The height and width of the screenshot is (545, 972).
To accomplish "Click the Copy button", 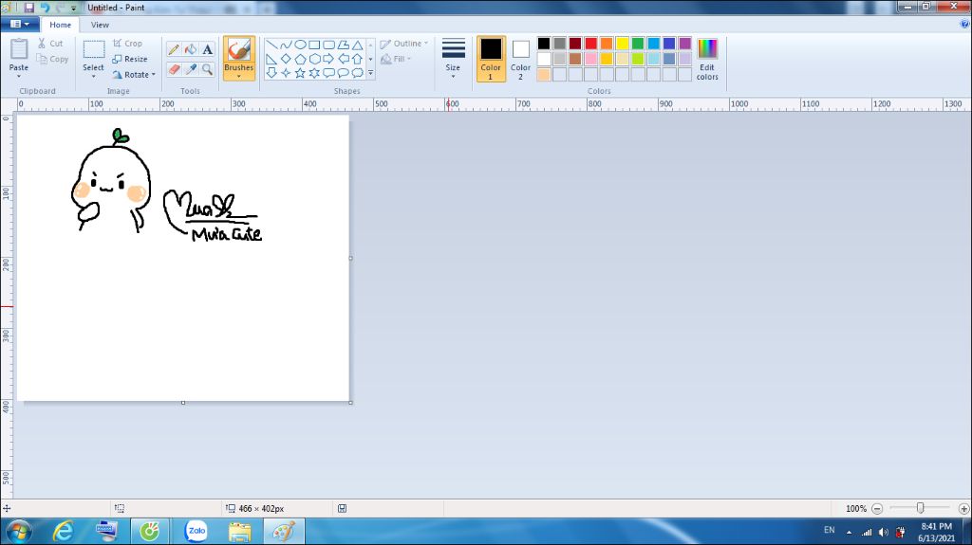I will [x=52, y=59].
